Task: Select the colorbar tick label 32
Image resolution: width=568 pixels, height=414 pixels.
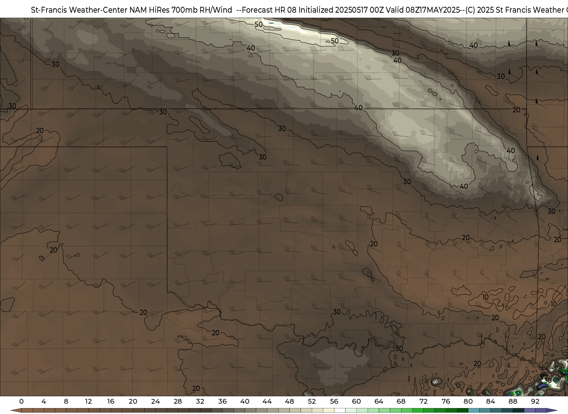Action: 200,401
